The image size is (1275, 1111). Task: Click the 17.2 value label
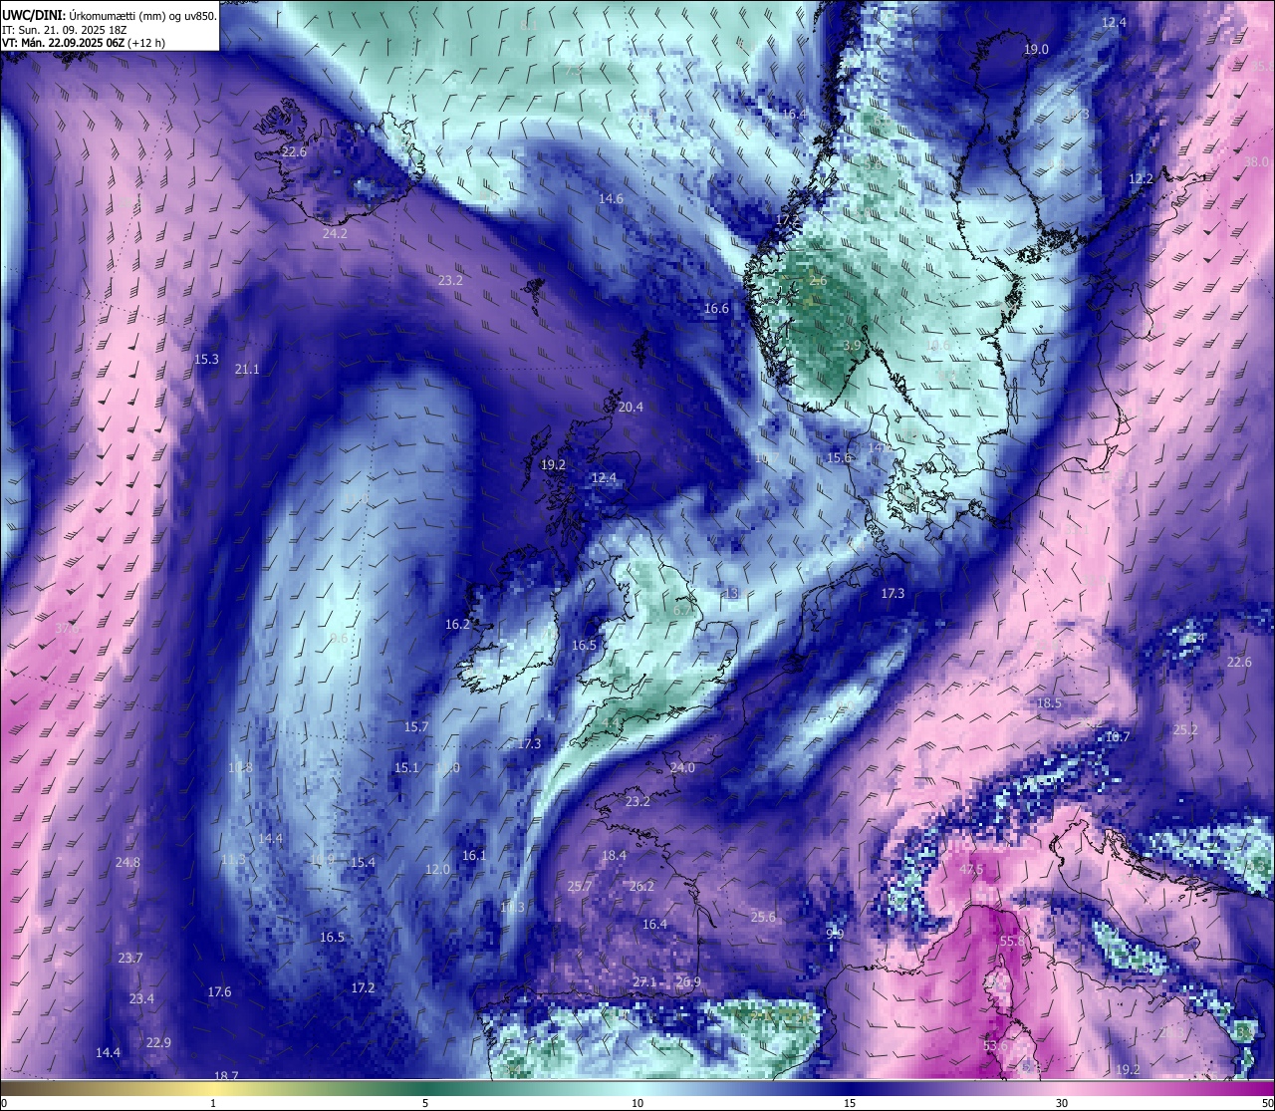point(363,987)
